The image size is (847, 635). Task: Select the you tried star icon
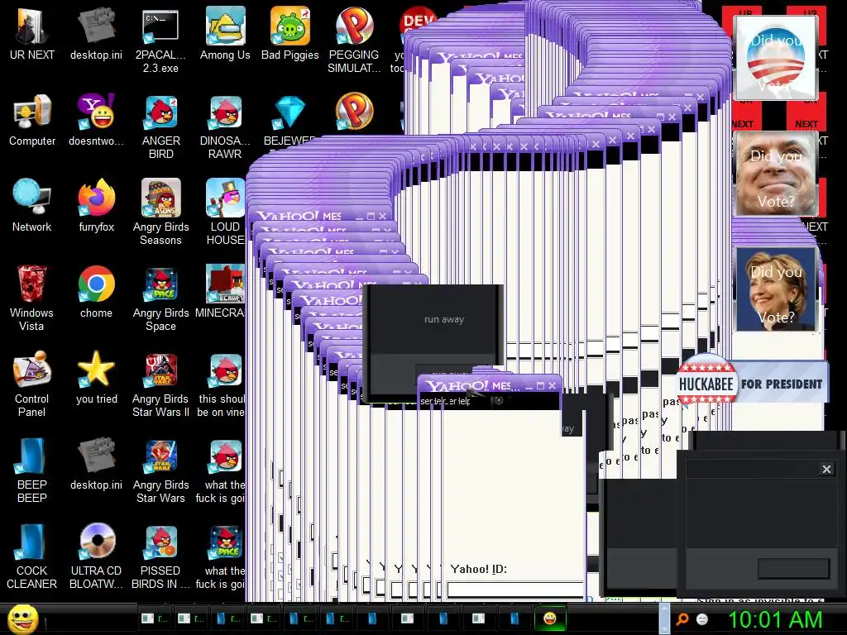click(x=96, y=377)
